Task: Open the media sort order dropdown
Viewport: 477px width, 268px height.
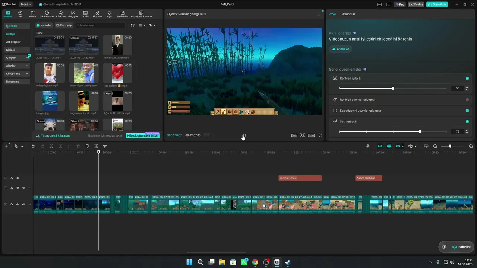Action: point(142,25)
